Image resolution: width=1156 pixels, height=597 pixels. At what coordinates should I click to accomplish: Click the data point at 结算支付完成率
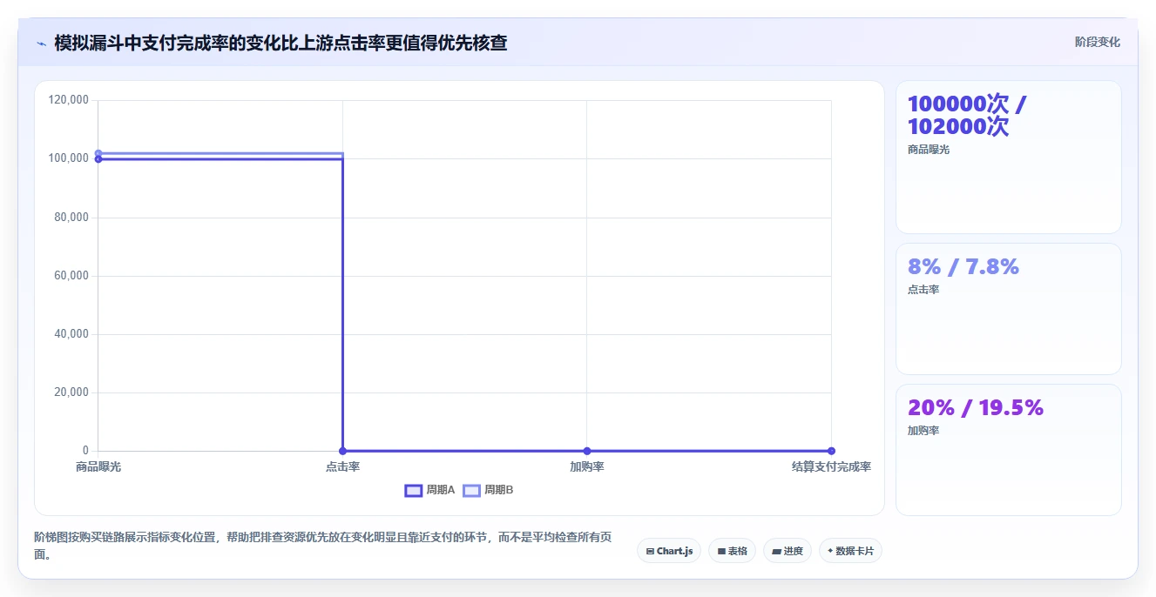click(831, 451)
